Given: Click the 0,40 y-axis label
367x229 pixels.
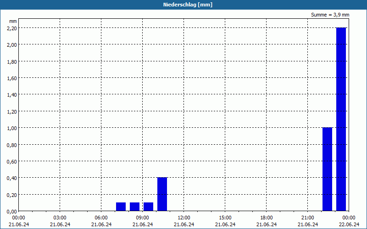Looking at the screenshot, I should [12, 178].
